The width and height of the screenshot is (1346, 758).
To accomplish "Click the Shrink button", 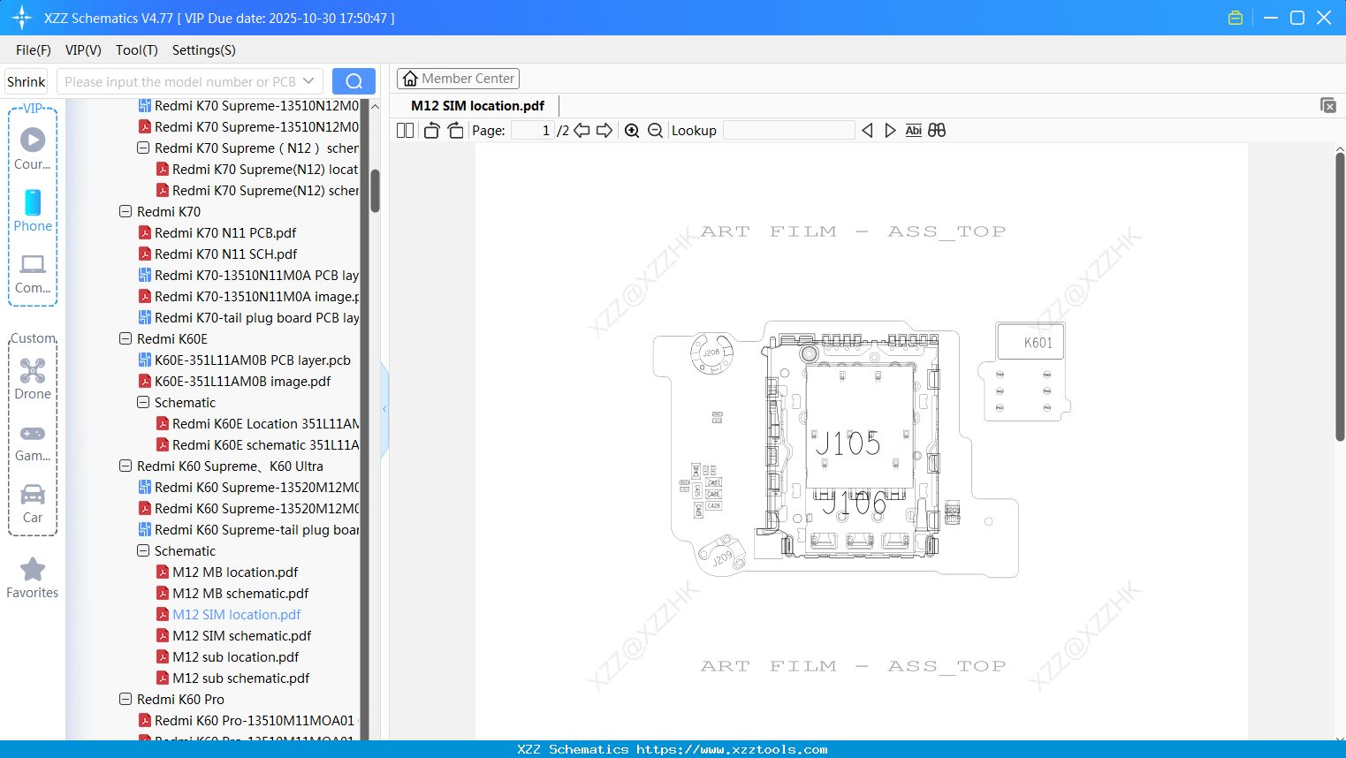I will tap(26, 80).
